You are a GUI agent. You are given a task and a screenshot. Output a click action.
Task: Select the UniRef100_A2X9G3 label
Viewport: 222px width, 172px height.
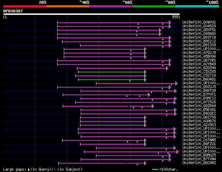tap(199, 125)
